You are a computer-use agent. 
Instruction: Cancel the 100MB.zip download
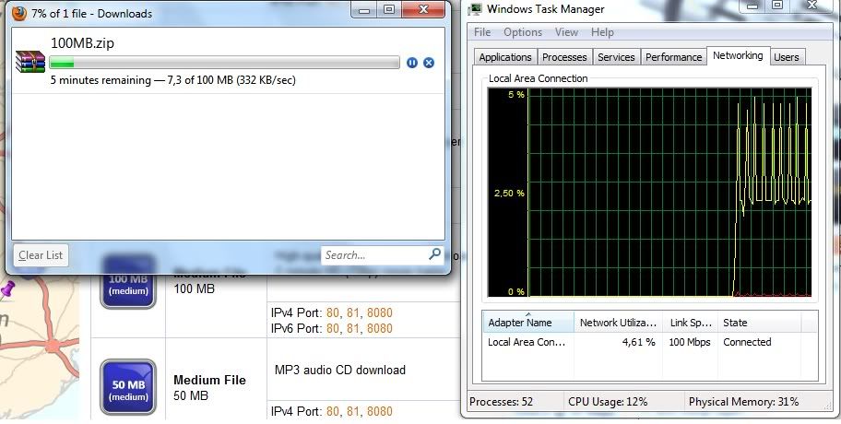tap(429, 63)
